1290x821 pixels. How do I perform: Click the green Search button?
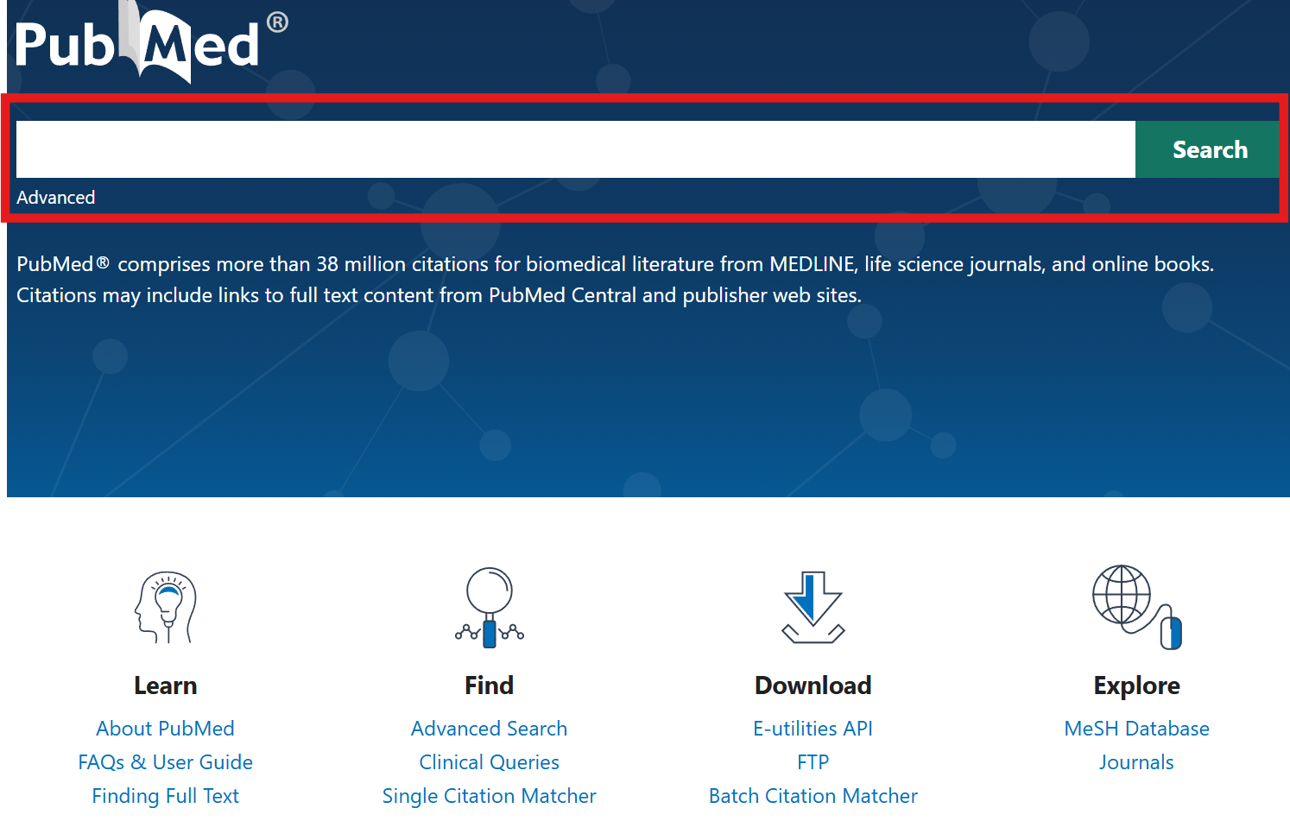1207,149
